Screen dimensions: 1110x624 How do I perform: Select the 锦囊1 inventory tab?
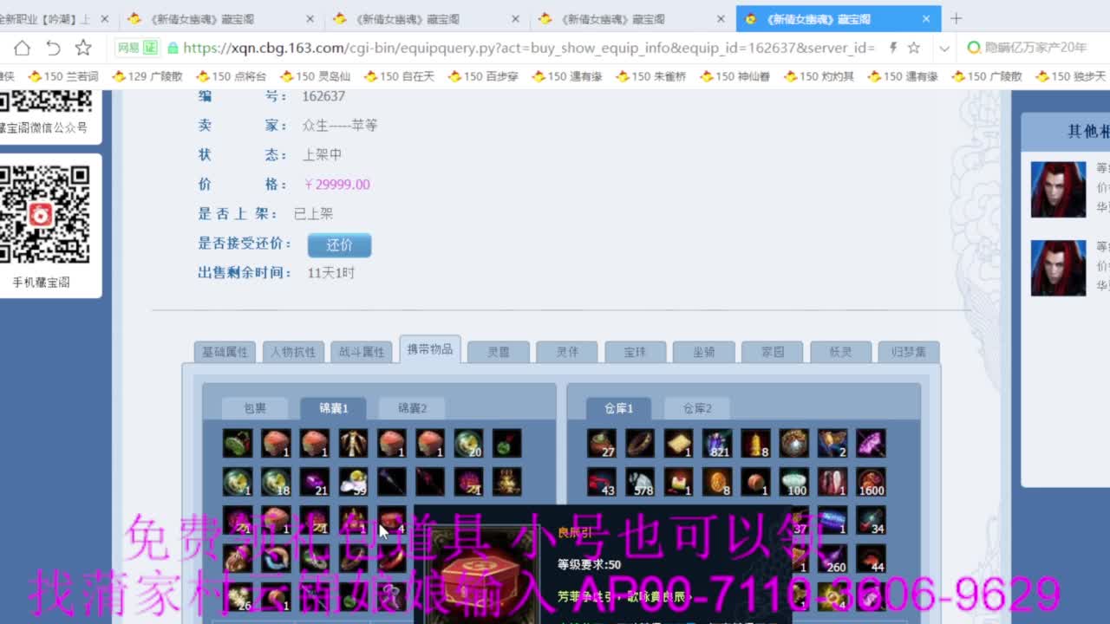333,408
